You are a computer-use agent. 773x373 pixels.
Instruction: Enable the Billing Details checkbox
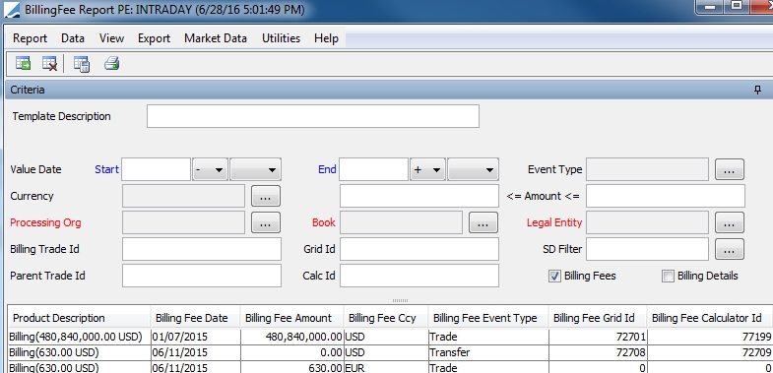click(668, 277)
